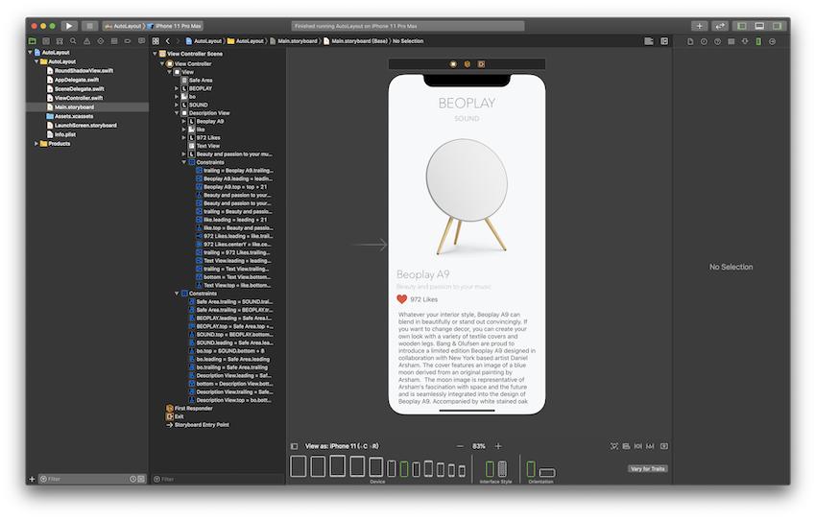Collapse the AutoLayout project root
This screenshot has width=816, height=519.
coord(30,53)
